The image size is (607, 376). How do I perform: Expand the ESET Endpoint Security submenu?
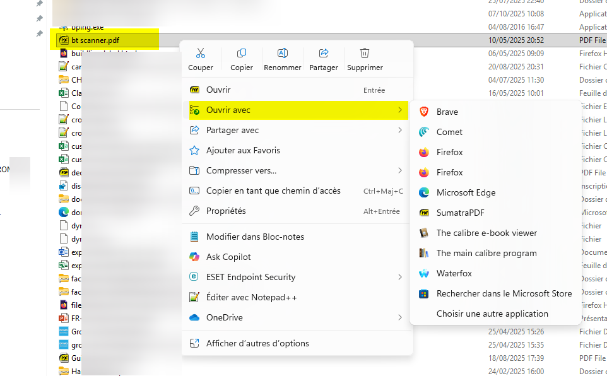(x=400, y=277)
